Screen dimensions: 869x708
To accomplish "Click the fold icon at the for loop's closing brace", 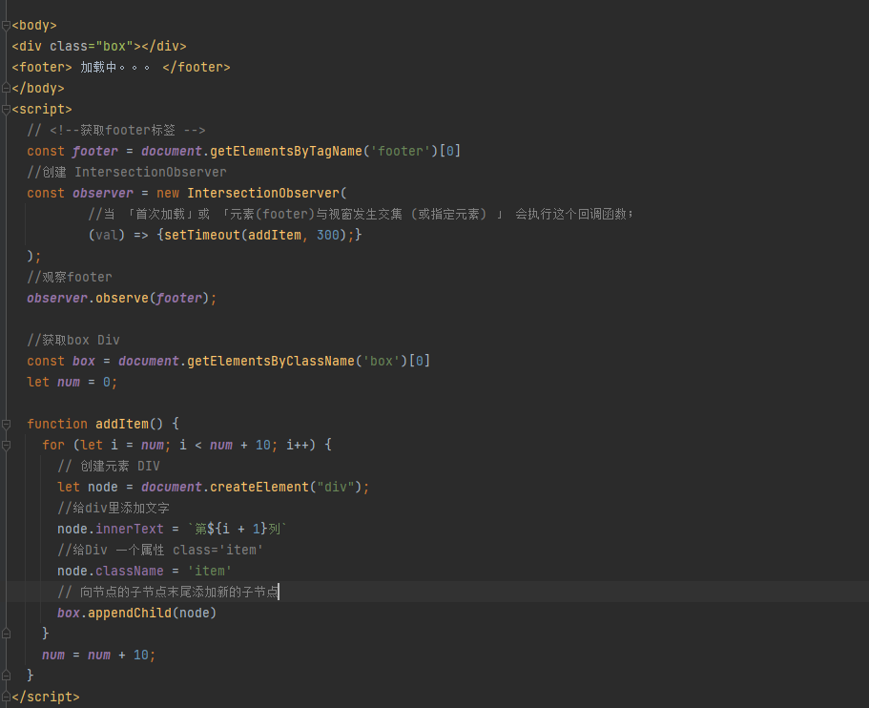I will click(5, 634).
